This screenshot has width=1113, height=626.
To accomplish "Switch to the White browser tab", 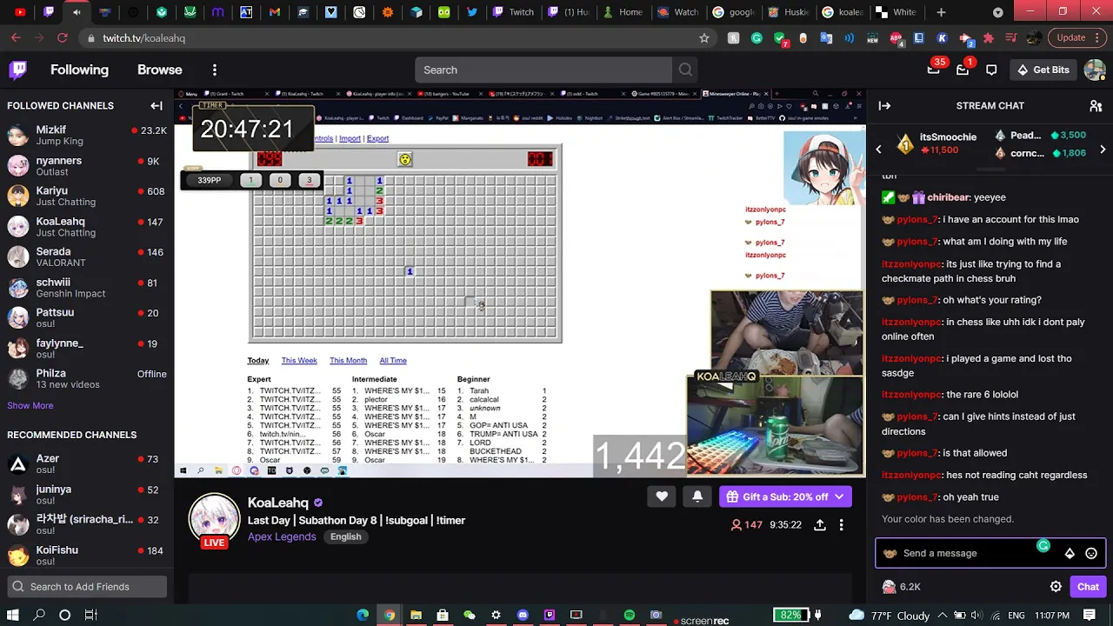I will pos(896,12).
